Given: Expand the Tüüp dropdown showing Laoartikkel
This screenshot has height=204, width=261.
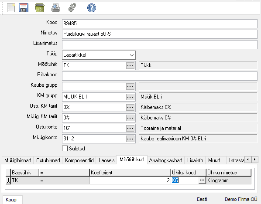Looking at the screenshot, I should [99, 55].
